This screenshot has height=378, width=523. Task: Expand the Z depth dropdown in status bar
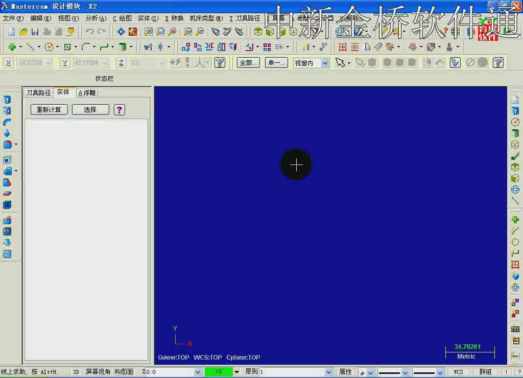[x=198, y=372]
